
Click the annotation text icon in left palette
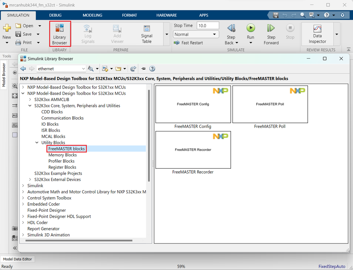pos(15,115)
